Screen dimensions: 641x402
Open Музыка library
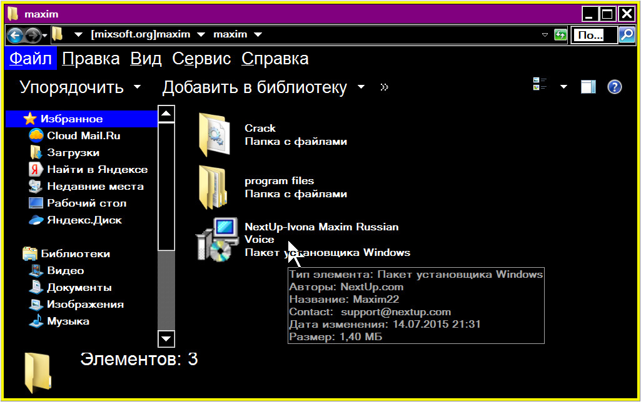[68, 321]
